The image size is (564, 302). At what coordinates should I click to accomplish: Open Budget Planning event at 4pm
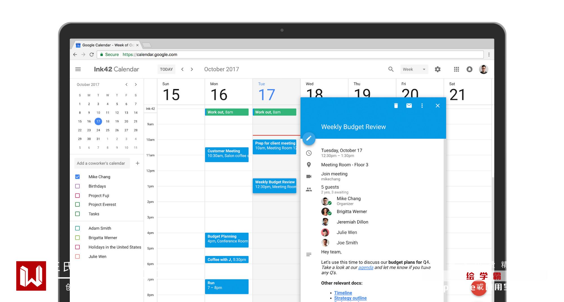click(227, 240)
